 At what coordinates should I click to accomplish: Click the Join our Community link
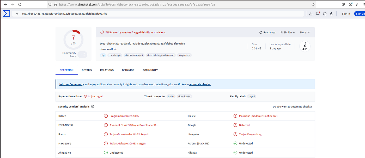71,84
